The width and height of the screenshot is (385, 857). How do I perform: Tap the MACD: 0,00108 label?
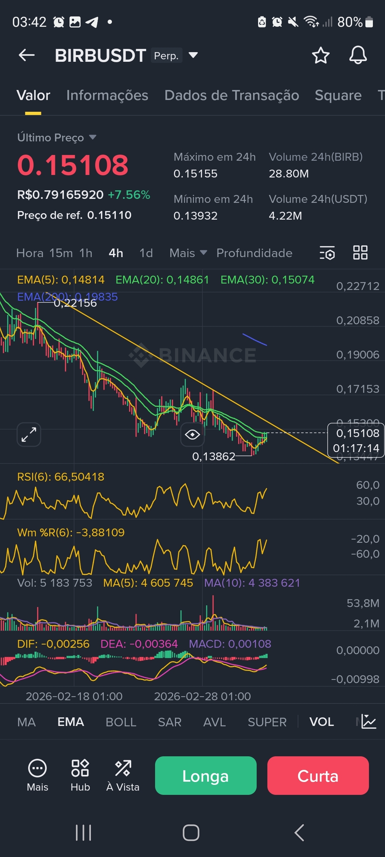click(x=230, y=644)
